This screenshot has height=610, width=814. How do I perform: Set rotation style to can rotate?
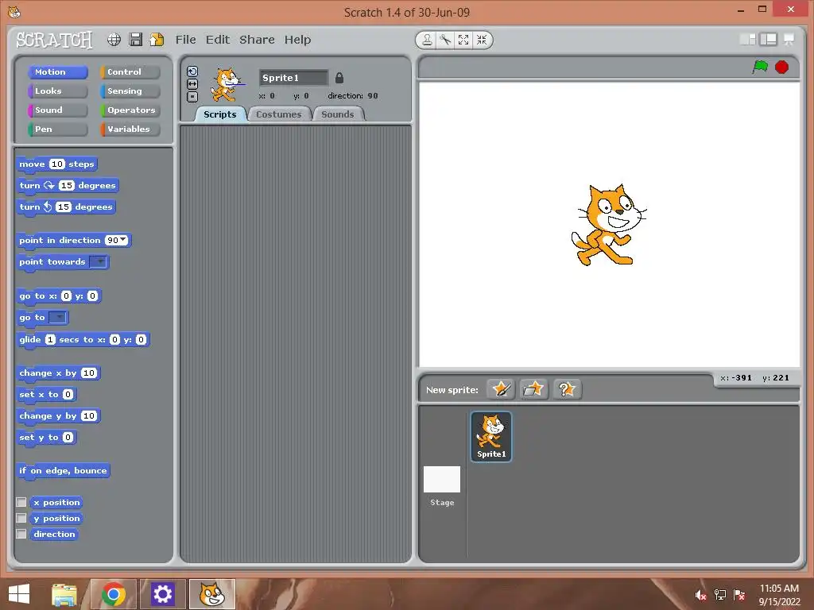192,71
